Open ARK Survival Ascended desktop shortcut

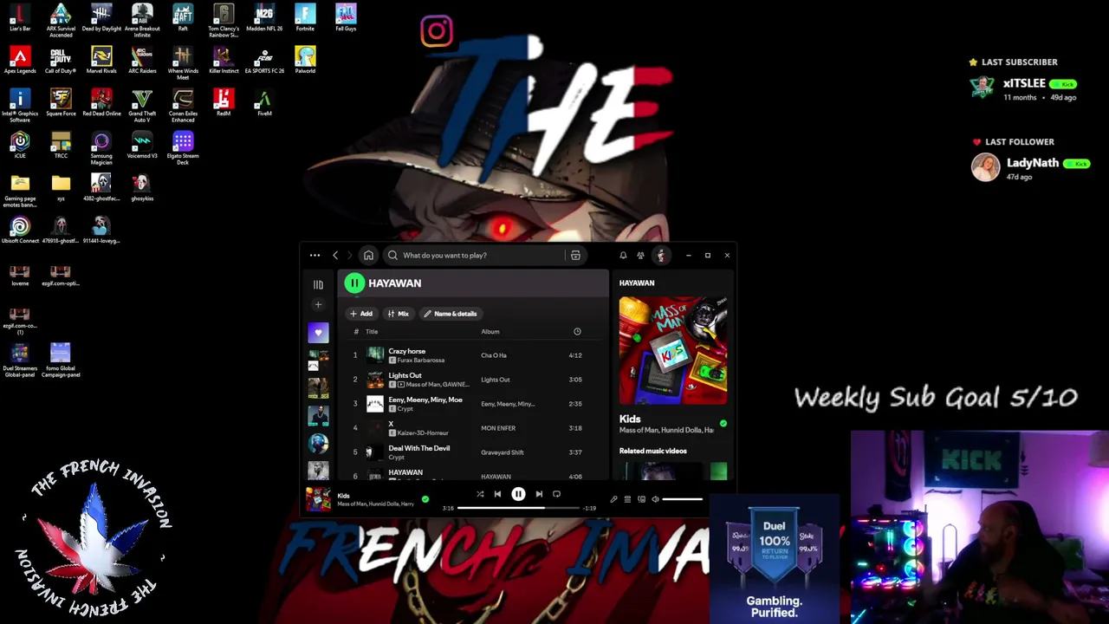(x=61, y=20)
